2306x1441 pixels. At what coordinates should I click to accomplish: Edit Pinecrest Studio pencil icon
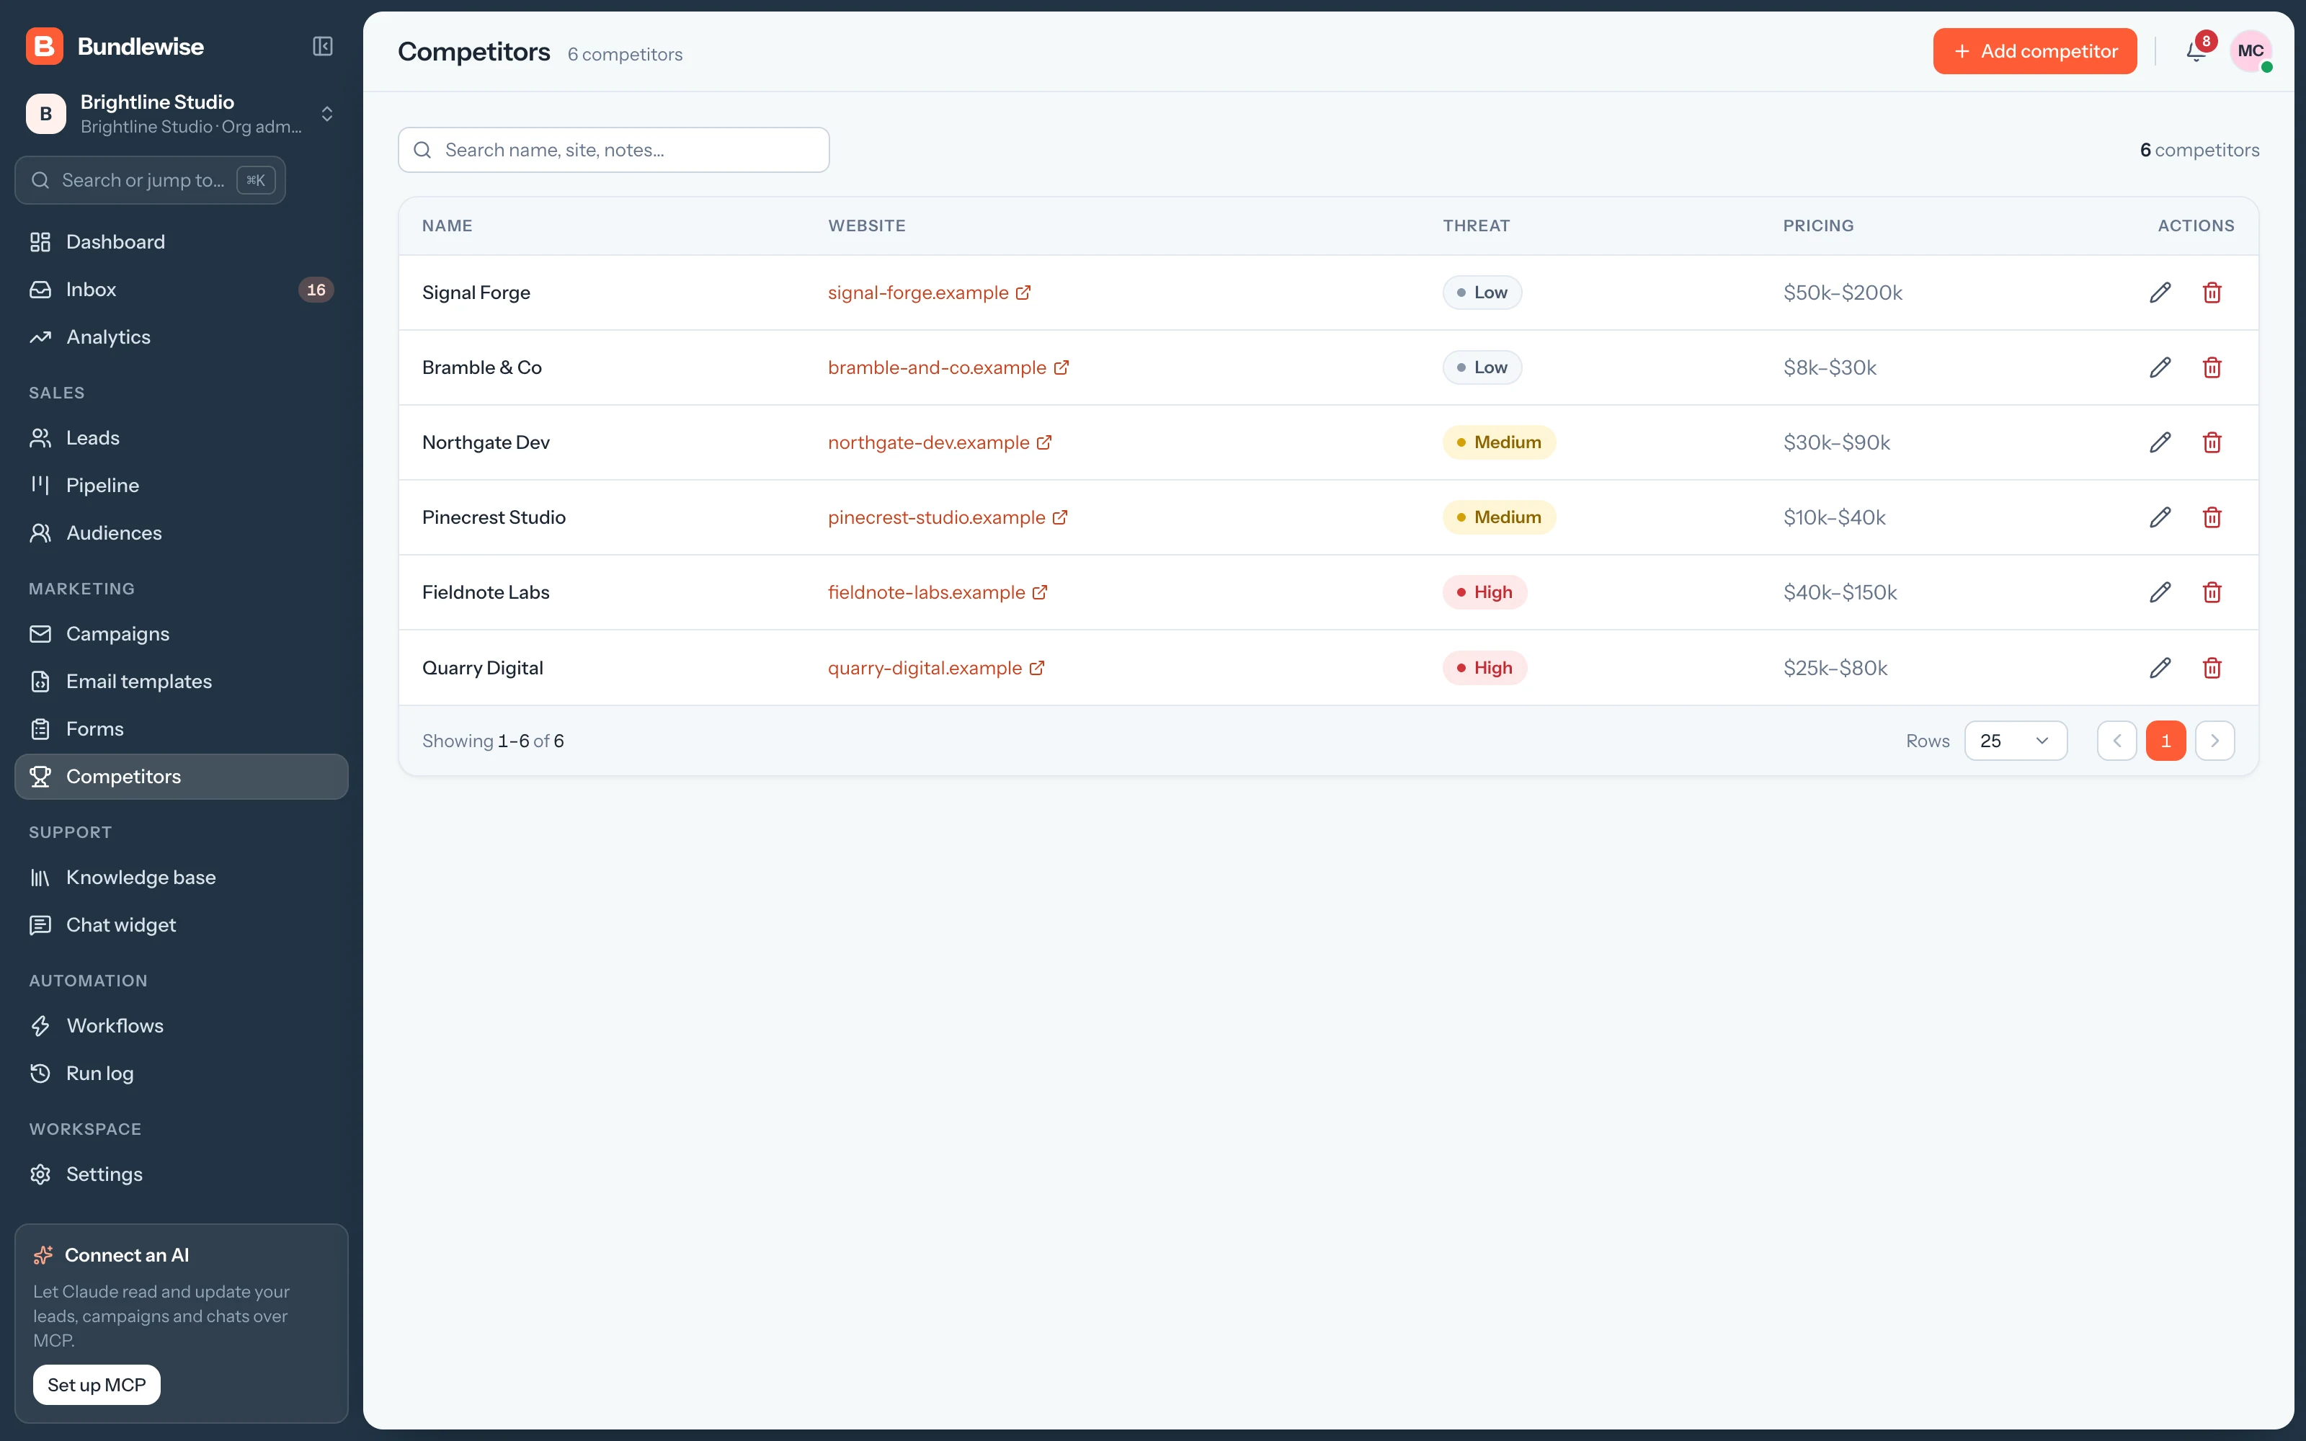[2160, 517]
